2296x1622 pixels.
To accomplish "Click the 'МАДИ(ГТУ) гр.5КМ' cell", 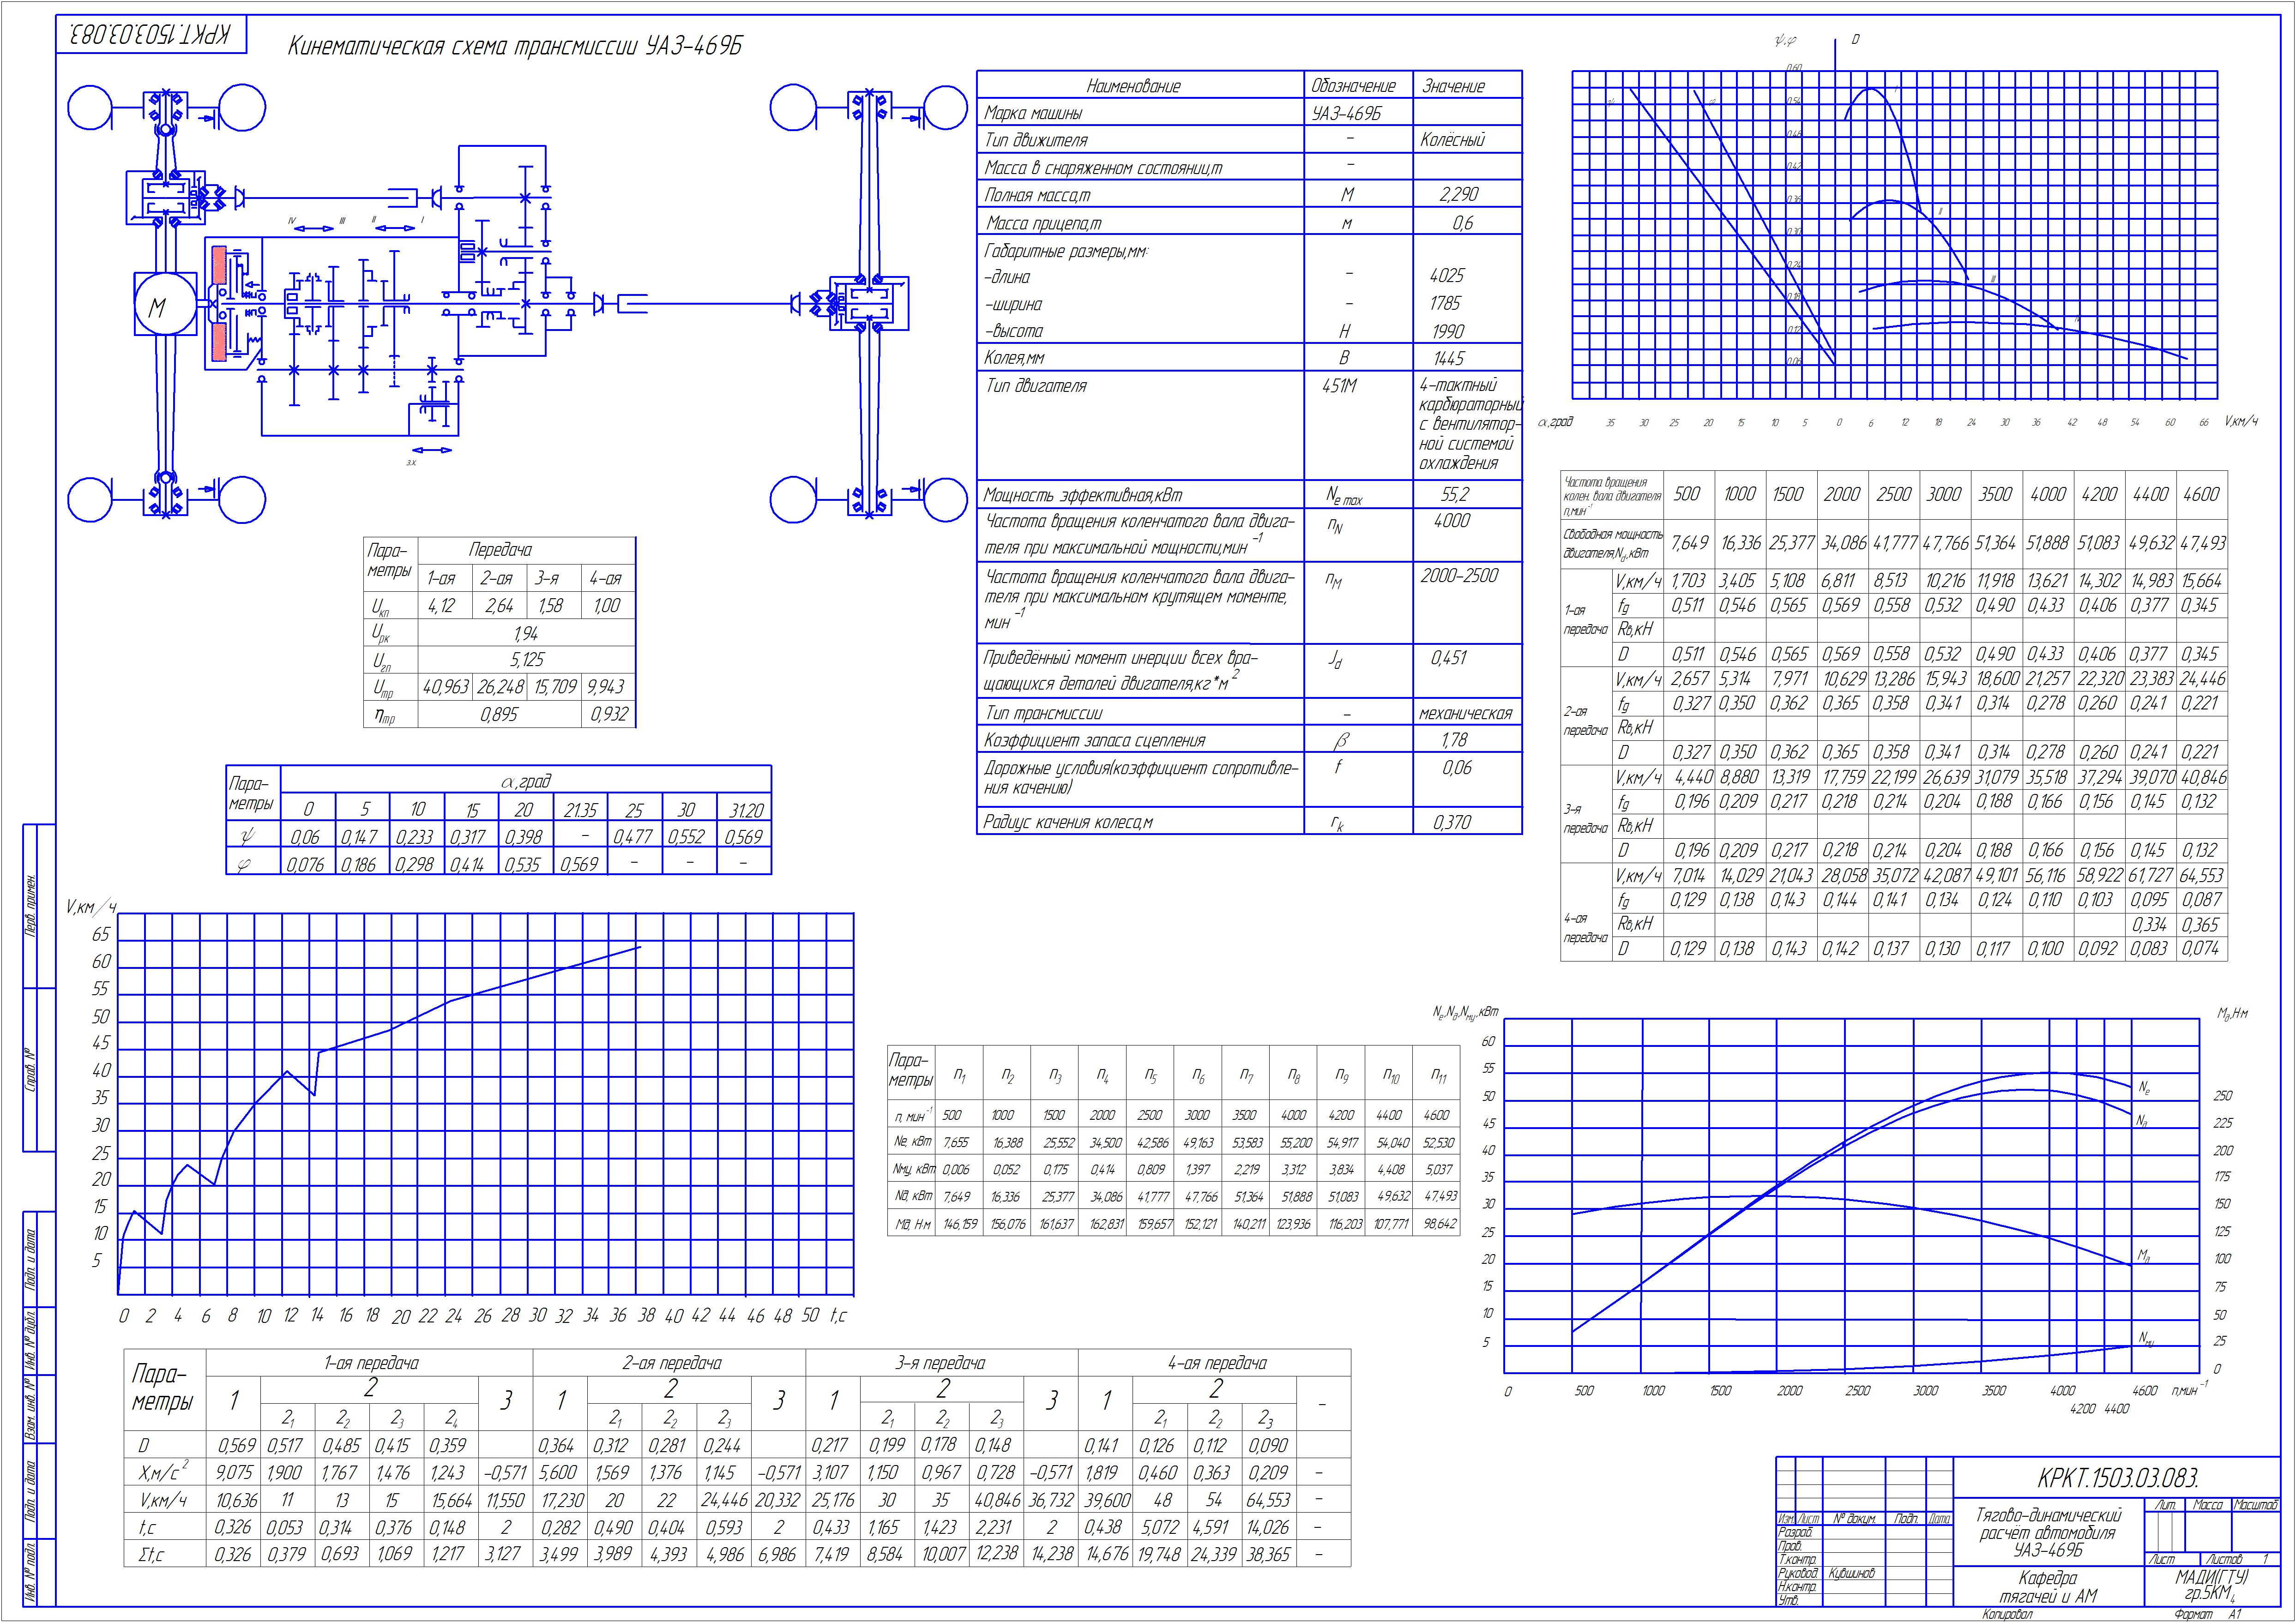I will [x=2211, y=1585].
